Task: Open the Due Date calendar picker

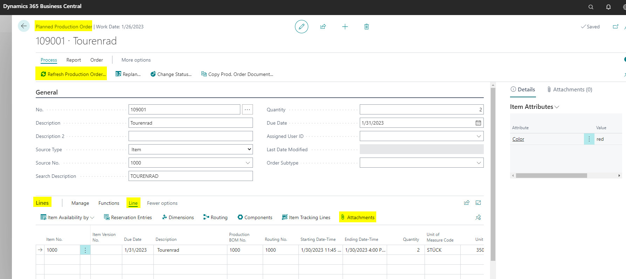Action: [478, 123]
